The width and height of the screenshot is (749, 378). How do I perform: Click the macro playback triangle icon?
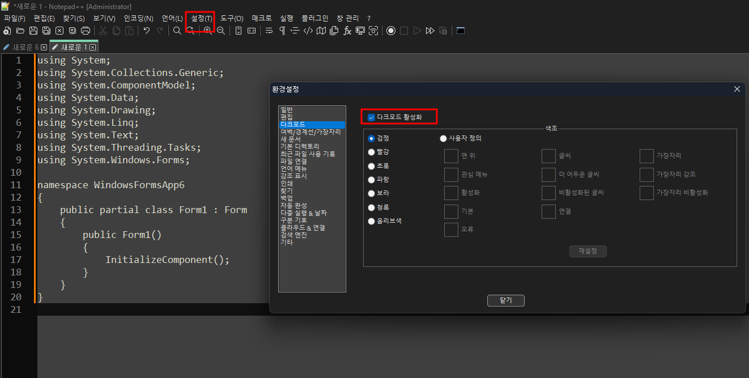(x=417, y=31)
